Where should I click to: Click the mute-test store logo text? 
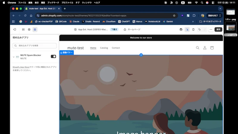(76, 48)
